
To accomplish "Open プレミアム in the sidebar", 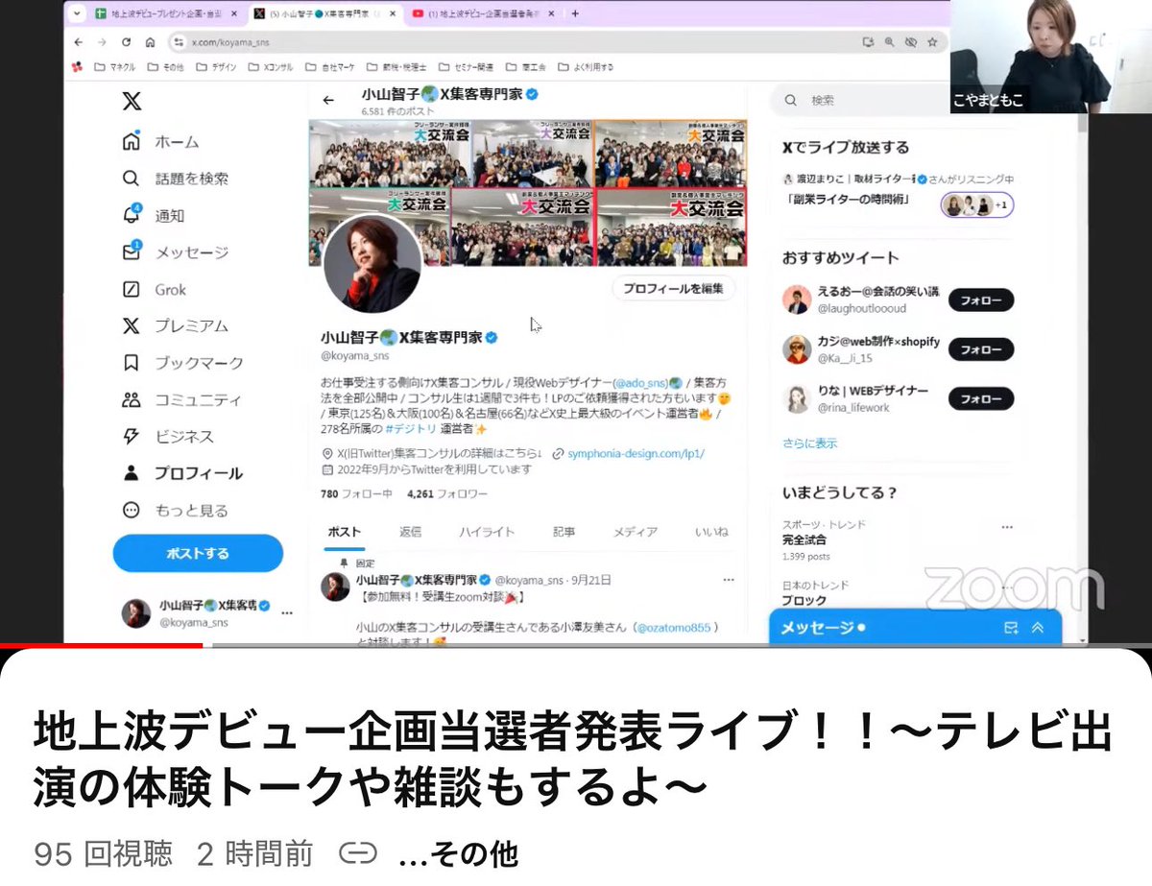I will (176, 326).
